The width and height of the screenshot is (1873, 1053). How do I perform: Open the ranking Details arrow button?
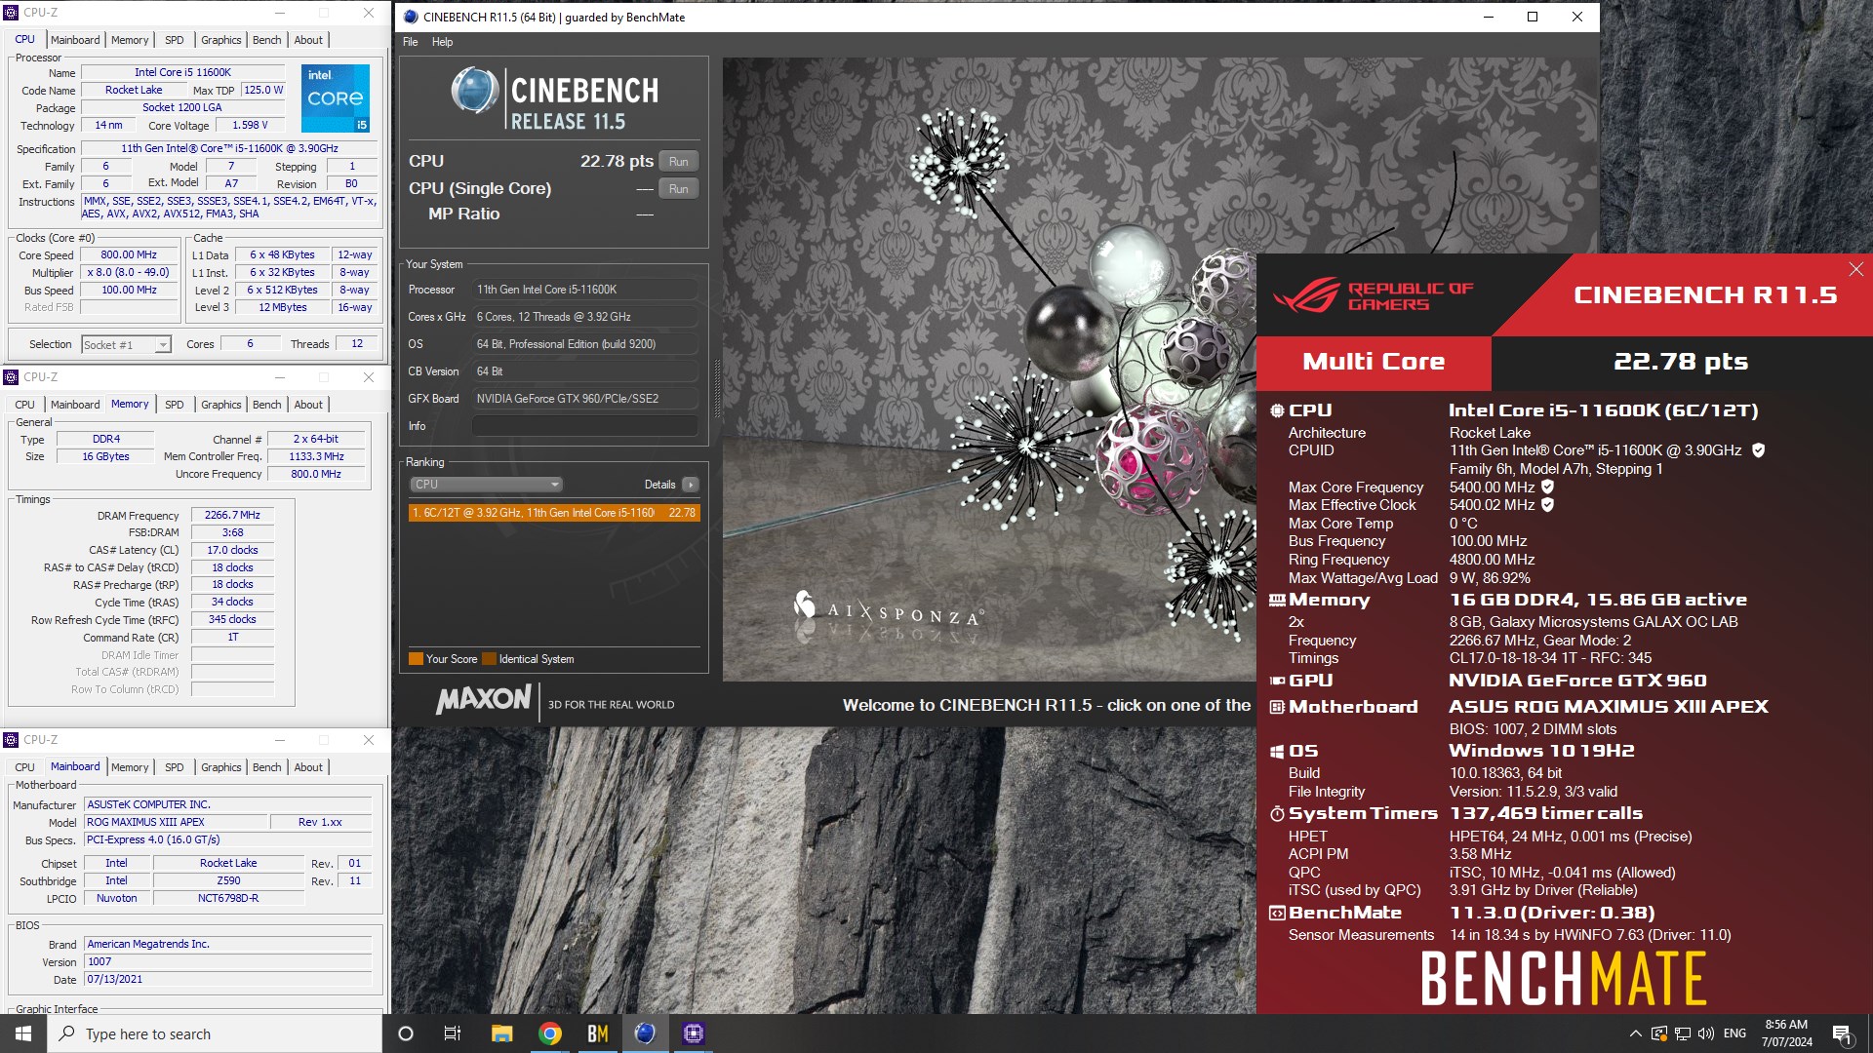pyautogui.click(x=691, y=485)
